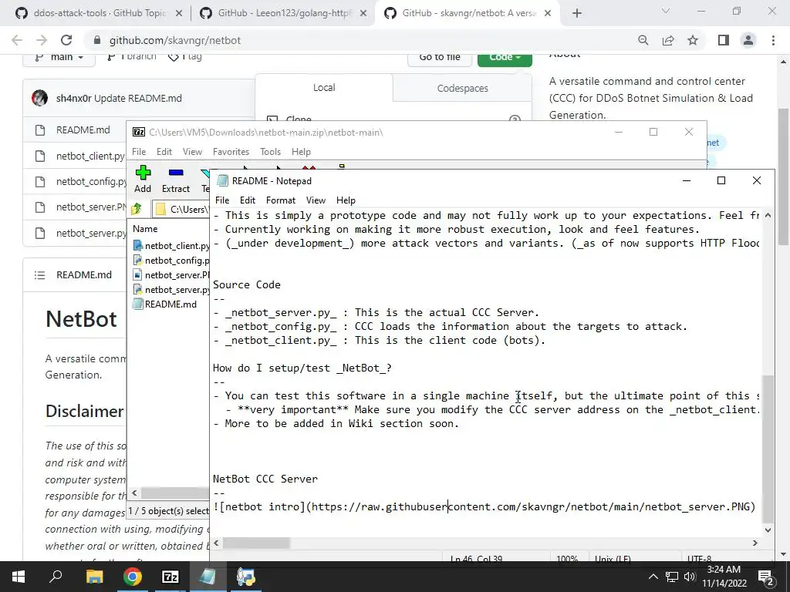Switch to the Local tab
The width and height of the screenshot is (790, 592).
click(x=324, y=88)
